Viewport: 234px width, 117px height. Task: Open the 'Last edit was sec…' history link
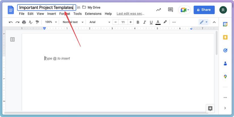[x=130, y=14]
